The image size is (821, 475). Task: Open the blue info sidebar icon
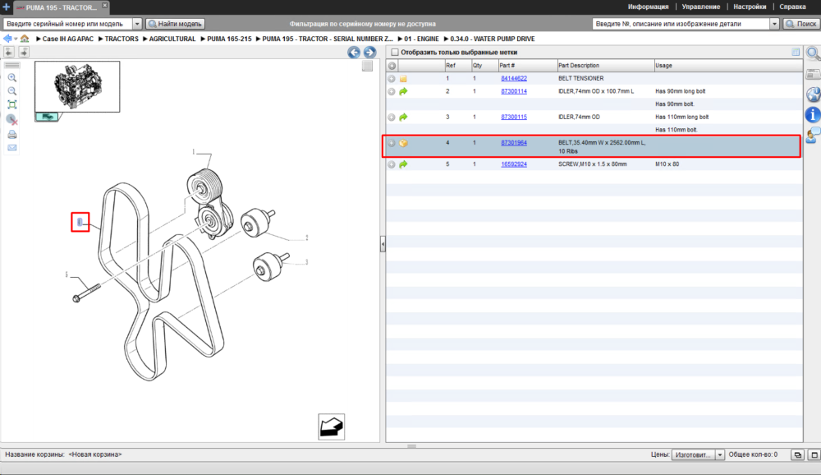point(813,114)
